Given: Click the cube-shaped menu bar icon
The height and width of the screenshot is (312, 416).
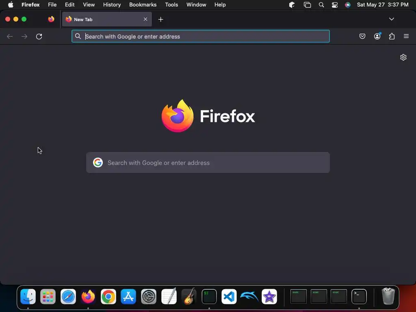Looking at the screenshot, I should (x=292, y=5).
